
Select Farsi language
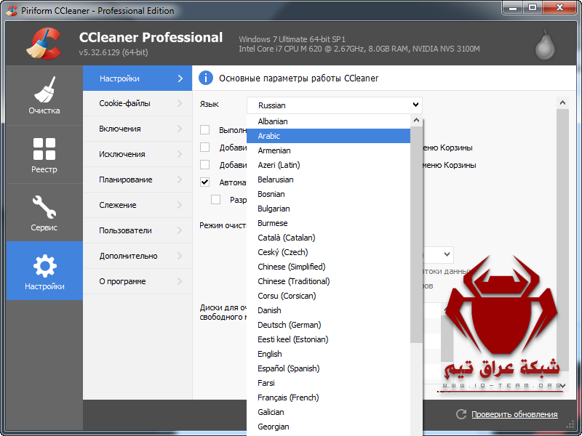click(x=329, y=383)
